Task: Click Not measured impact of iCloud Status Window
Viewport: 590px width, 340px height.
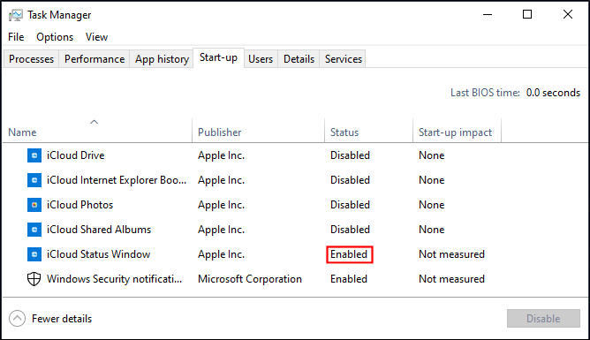Action: coord(451,254)
